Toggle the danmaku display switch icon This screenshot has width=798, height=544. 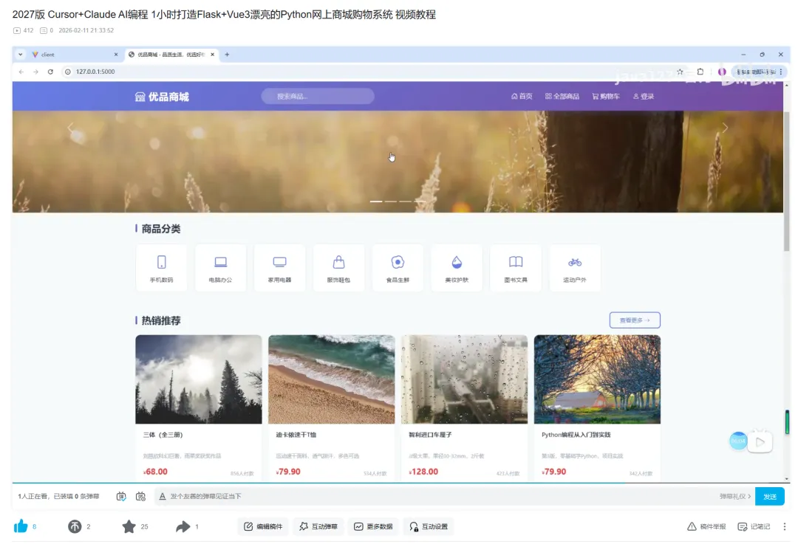point(121,496)
